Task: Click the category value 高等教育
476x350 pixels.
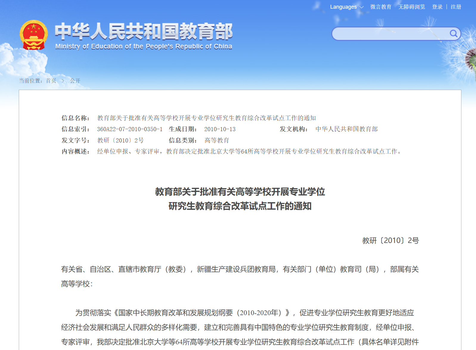Action: [217, 140]
